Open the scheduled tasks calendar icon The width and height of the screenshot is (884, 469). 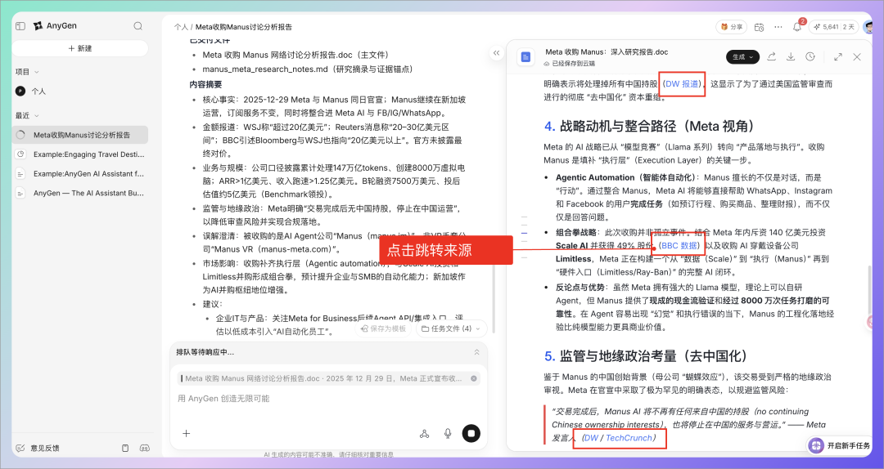759,26
